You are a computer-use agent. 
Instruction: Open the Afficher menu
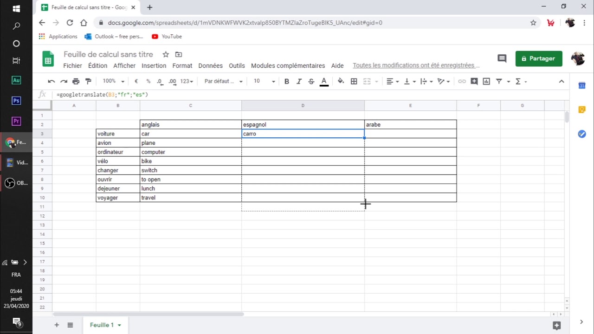[x=124, y=66]
